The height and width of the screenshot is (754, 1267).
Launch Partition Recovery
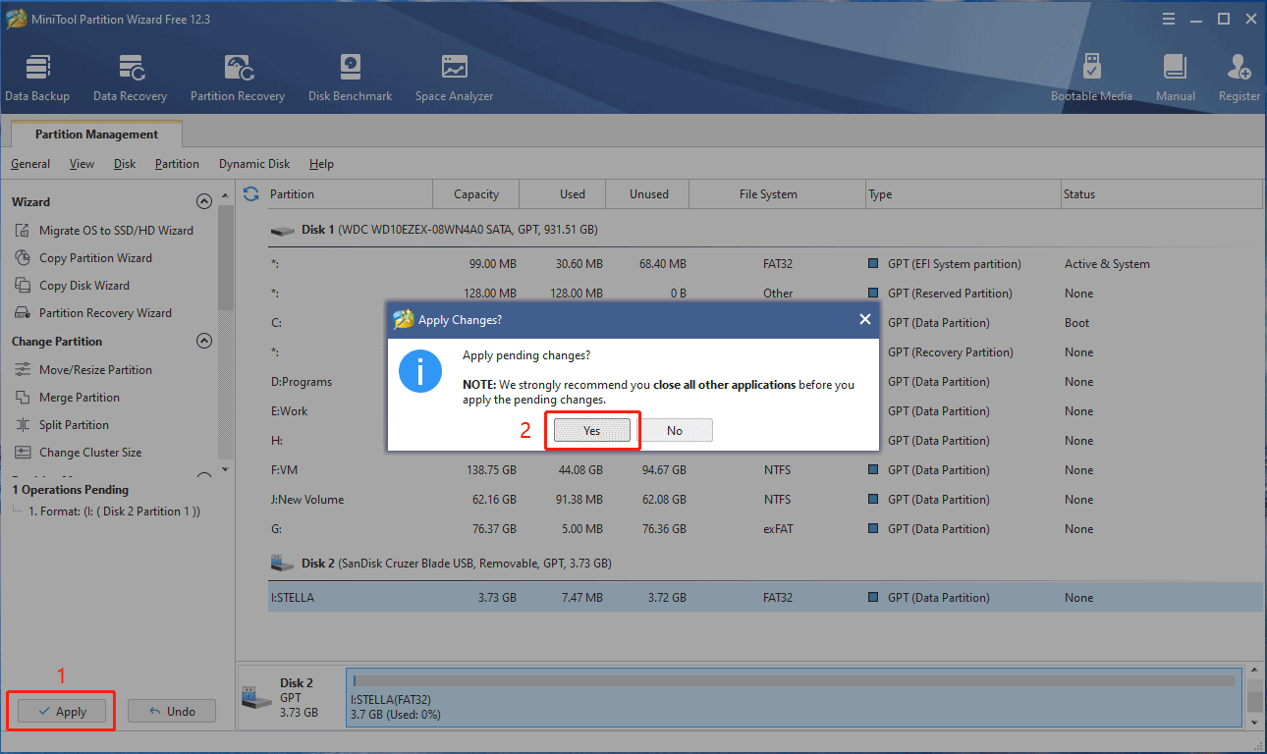pos(238,79)
